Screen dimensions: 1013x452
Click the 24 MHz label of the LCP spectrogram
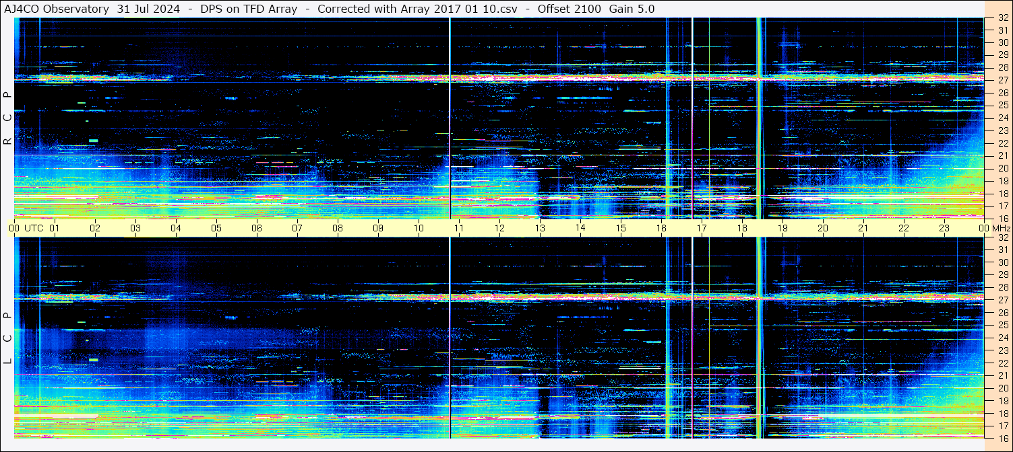click(x=1002, y=338)
